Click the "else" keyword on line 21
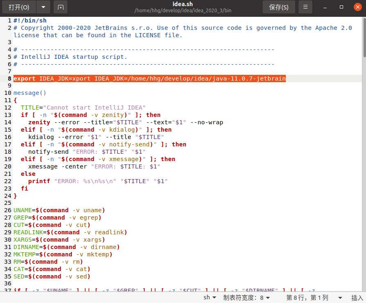Image resolution: width=366 pixels, height=303 pixels. tap(28, 174)
